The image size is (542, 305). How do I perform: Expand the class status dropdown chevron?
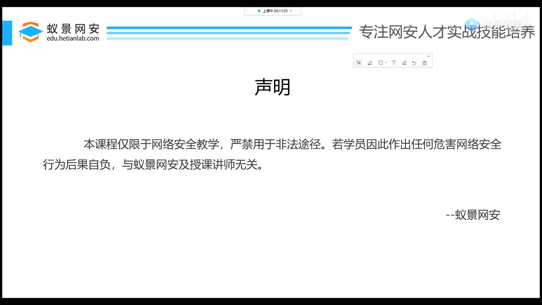click(x=290, y=11)
